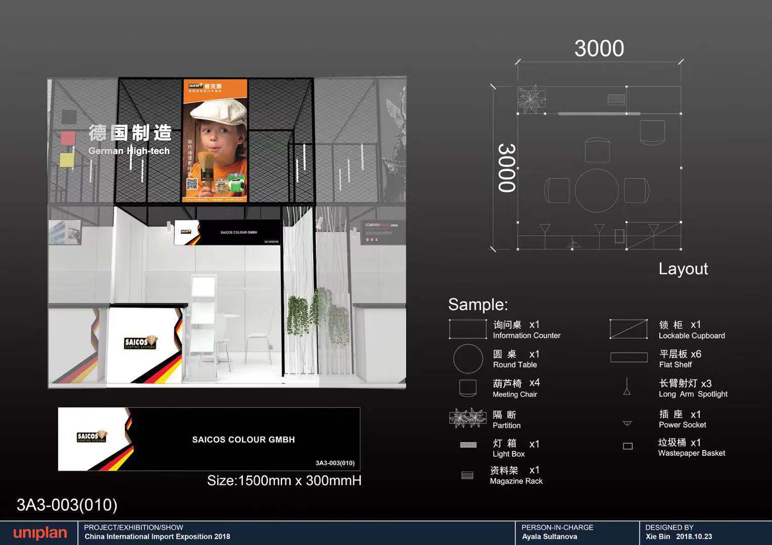Click the Meeting Chair legend symbol

pyautogui.click(x=468, y=388)
